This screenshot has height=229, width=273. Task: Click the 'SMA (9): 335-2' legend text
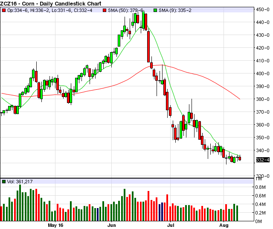[x=175, y=10]
